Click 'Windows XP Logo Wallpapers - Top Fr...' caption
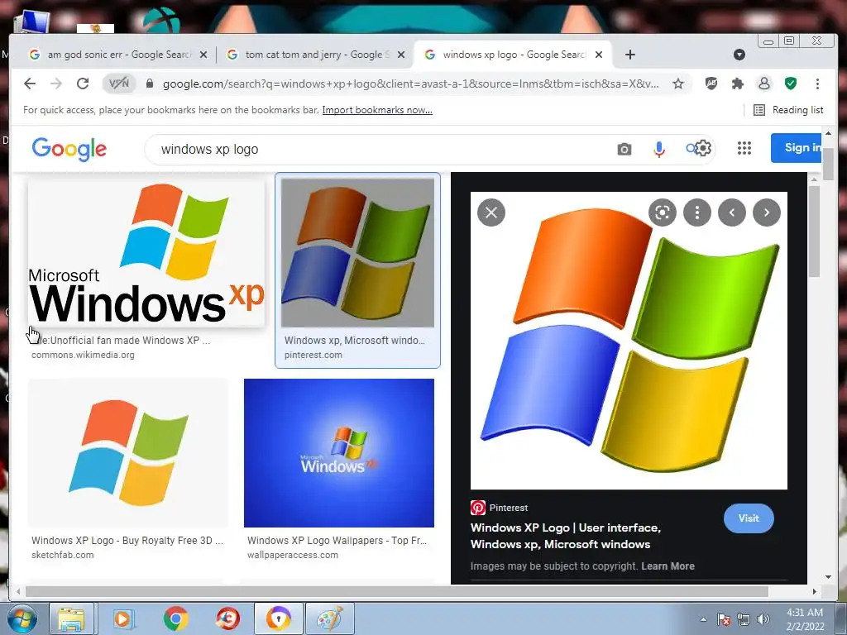 pyautogui.click(x=337, y=541)
